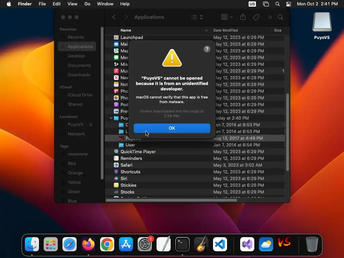Click the tag toolbar icon
344x258 pixels.
(x=256, y=17)
